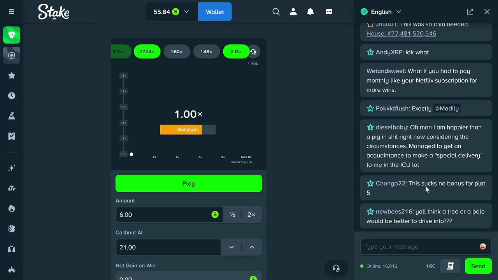Click username newbees216 in chat
This screenshot has width=498, height=280.
click(394, 212)
